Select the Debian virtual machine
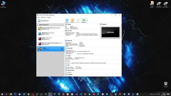171x96 pixels. click(50, 39)
